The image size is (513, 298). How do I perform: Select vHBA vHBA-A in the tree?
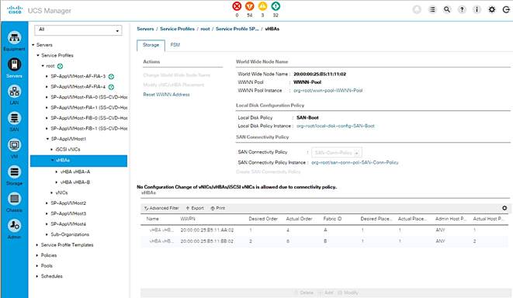75,172
